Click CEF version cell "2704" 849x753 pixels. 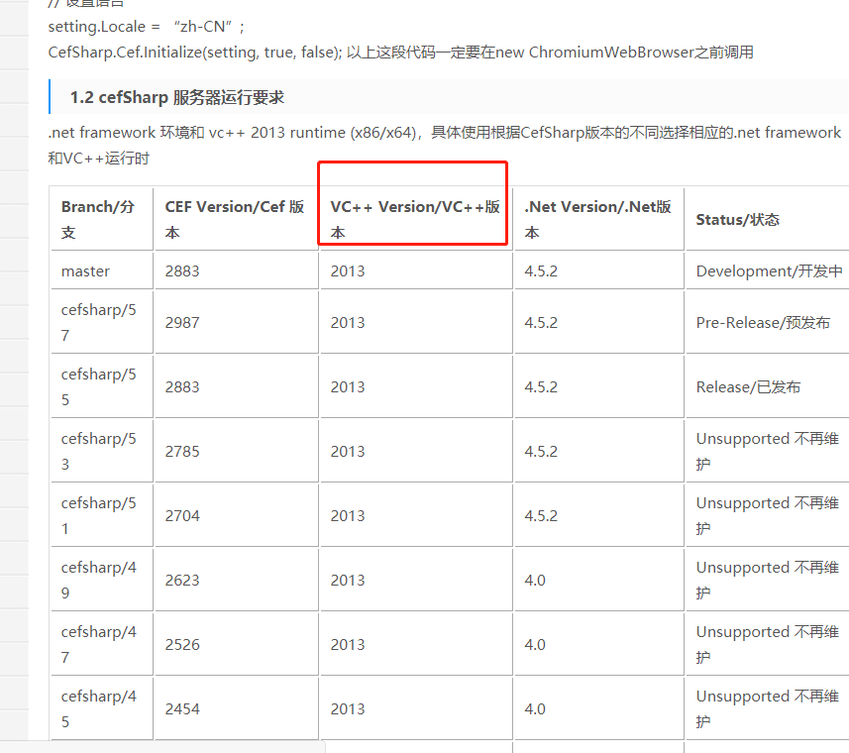click(236, 515)
